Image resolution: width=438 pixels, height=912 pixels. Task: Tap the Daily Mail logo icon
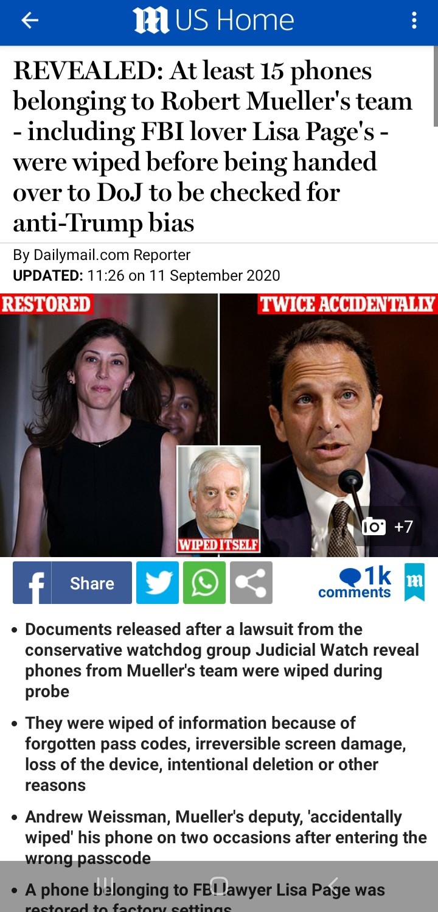(x=150, y=21)
